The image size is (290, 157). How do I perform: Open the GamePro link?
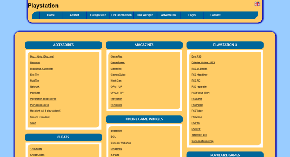coord(116,69)
